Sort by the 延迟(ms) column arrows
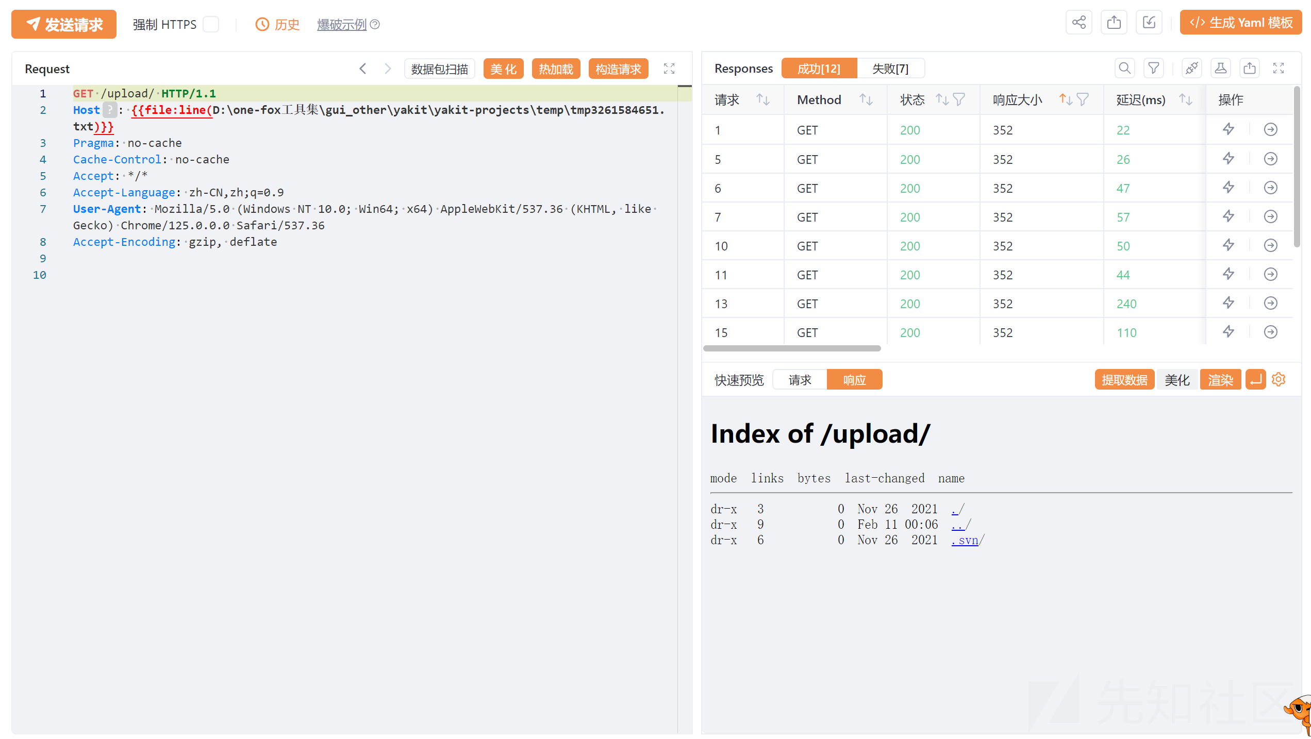 coord(1186,99)
